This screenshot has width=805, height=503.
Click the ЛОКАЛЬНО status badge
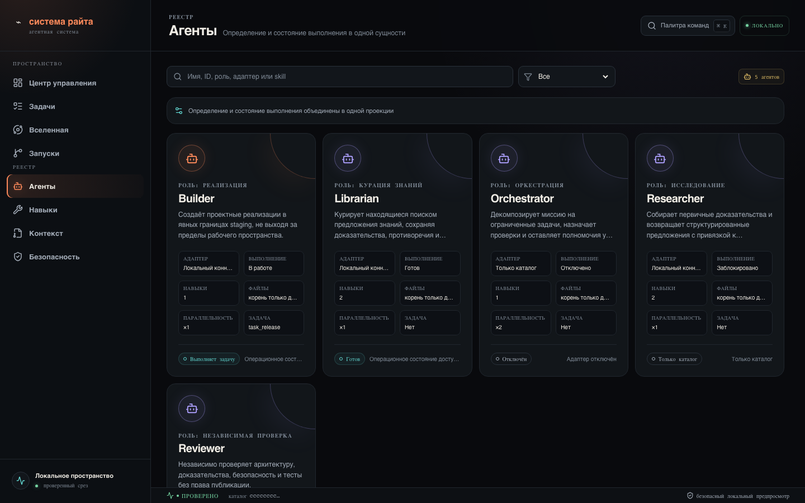[764, 26]
